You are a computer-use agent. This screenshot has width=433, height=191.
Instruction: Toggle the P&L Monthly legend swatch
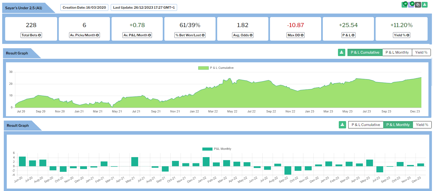[207, 149]
